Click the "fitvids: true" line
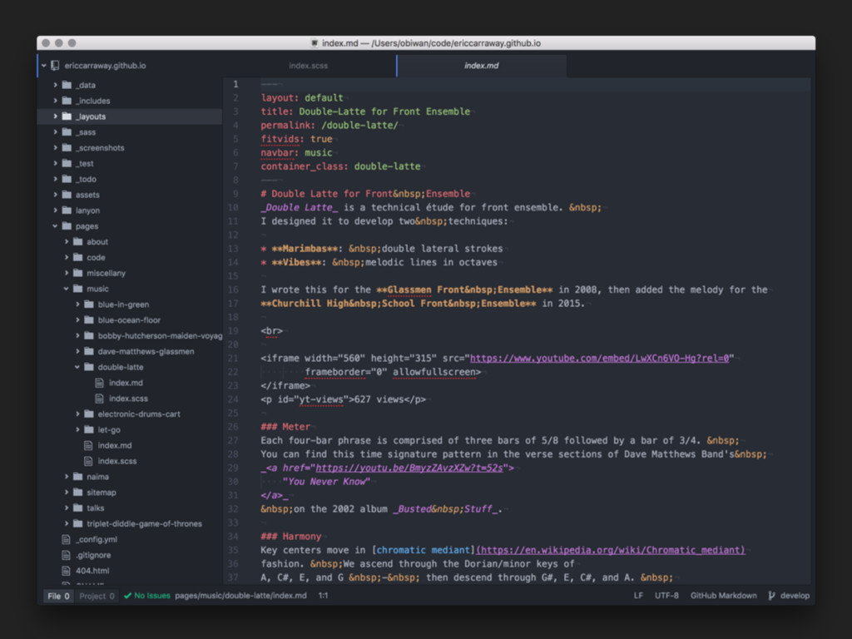This screenshot has height=639, width=852. [x=297, y=139]
